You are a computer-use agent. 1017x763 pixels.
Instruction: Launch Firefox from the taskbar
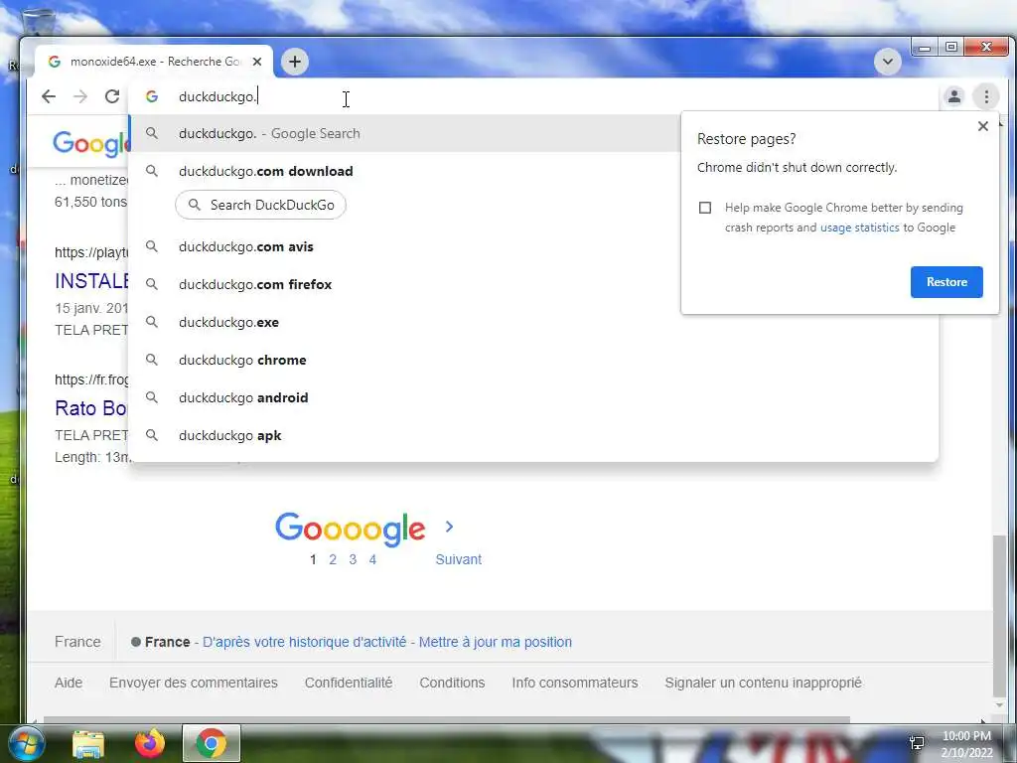click(150, 744)
